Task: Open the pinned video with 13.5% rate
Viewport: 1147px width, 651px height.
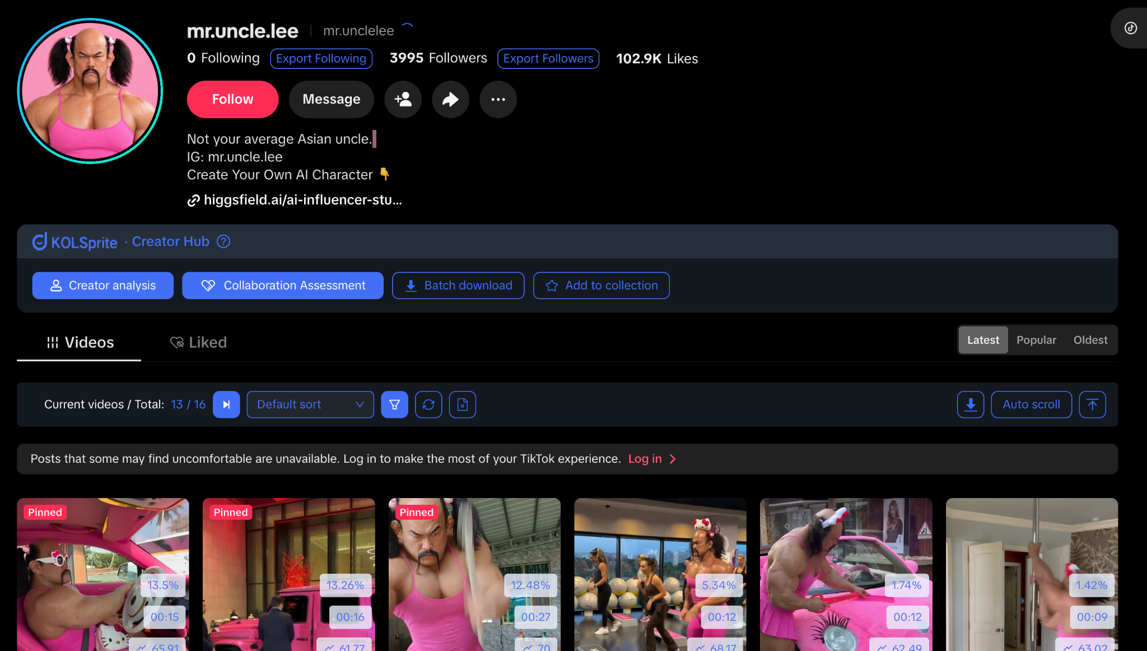Action: (103, 574)
